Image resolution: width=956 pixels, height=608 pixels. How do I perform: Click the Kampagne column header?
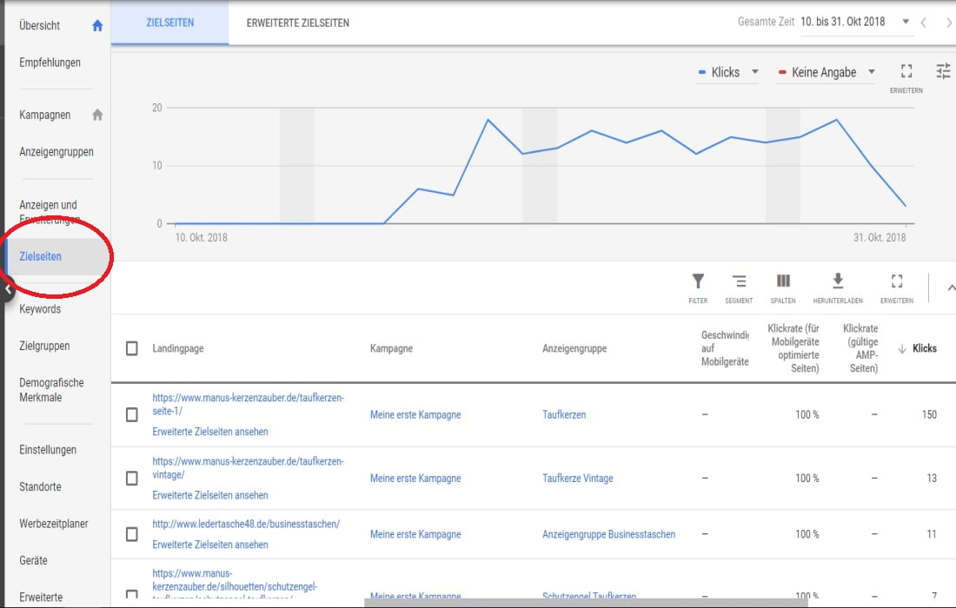pyautogui.click(x=391, y=348)
